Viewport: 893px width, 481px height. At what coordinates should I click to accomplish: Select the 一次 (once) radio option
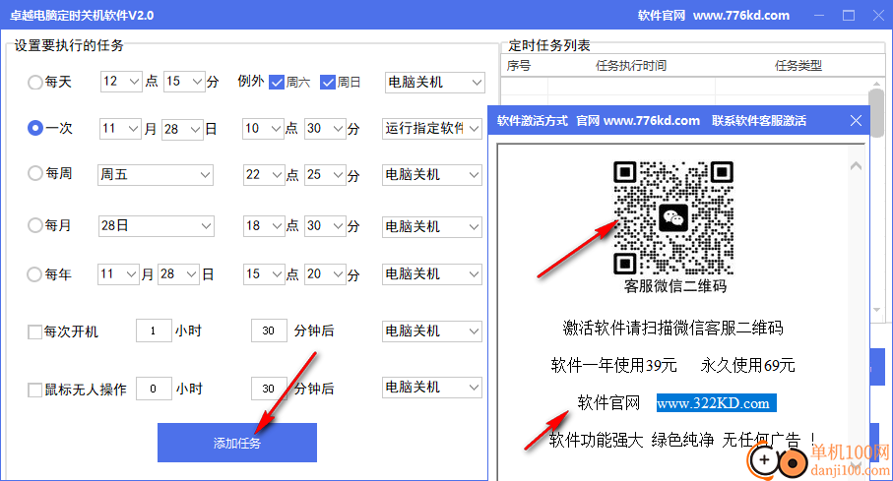coord(34,128)
